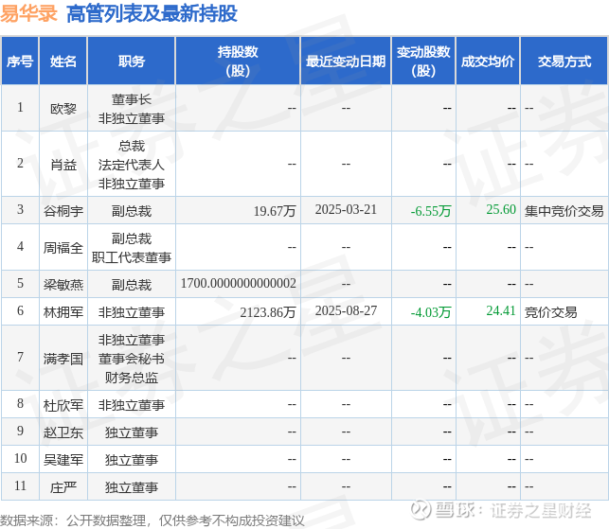Click the 1700.0000000000002 shareholding value
Viewport: 609px width, 529px height.
pos(239,283)
